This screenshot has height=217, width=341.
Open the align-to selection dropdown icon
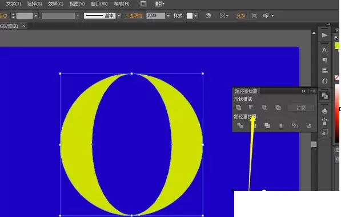click(223, 15)
